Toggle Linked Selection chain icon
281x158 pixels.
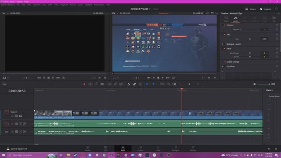coord(135,84)
